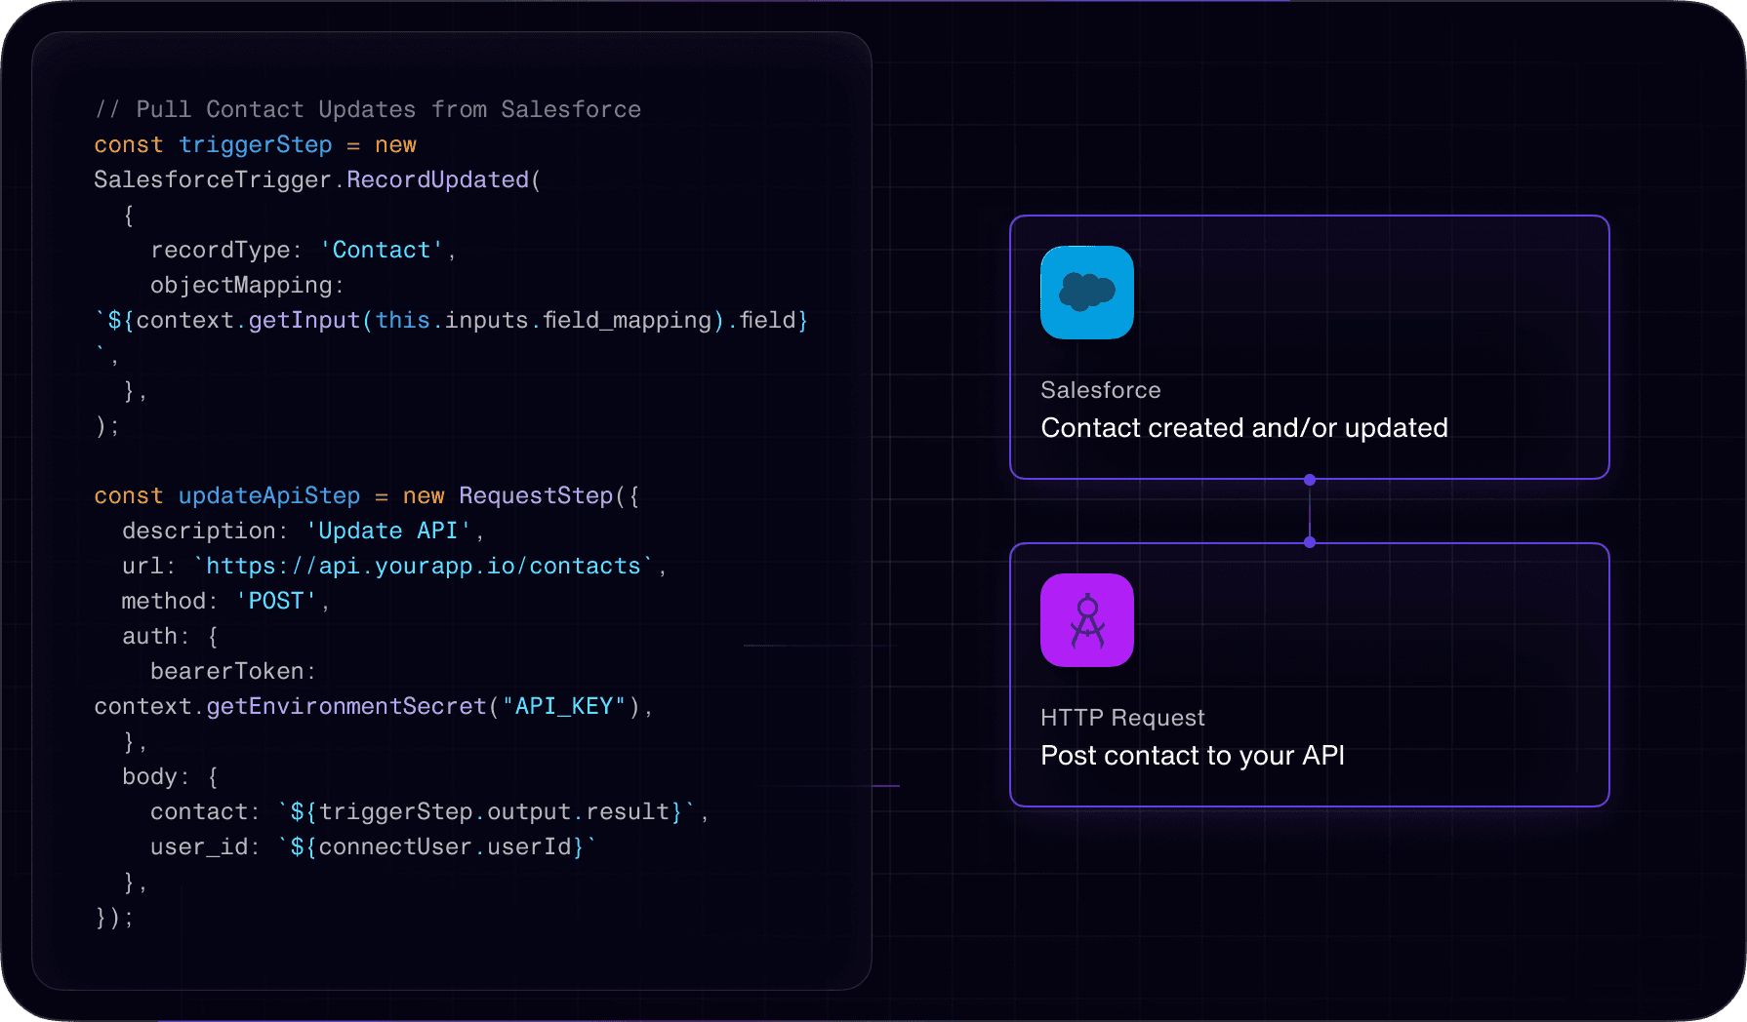Image resolution: width=1747 pixels, height=1022 pixels.
Task: Click the https://api.yourapp.io/contacts URL
Action: 422,566
